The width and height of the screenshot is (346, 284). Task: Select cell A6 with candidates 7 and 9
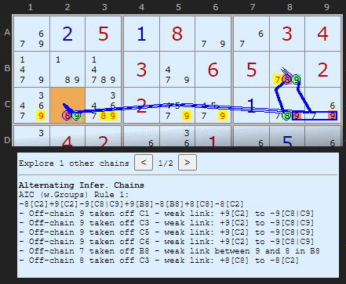click(x=213, y=34)
